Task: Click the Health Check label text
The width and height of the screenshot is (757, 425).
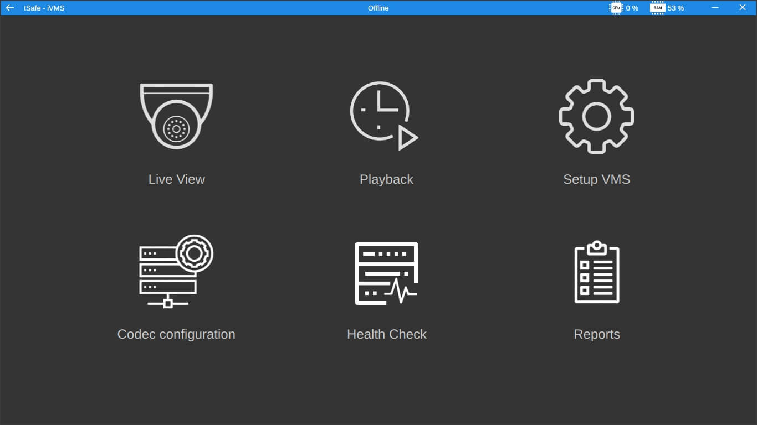Action: pos(387,334)
